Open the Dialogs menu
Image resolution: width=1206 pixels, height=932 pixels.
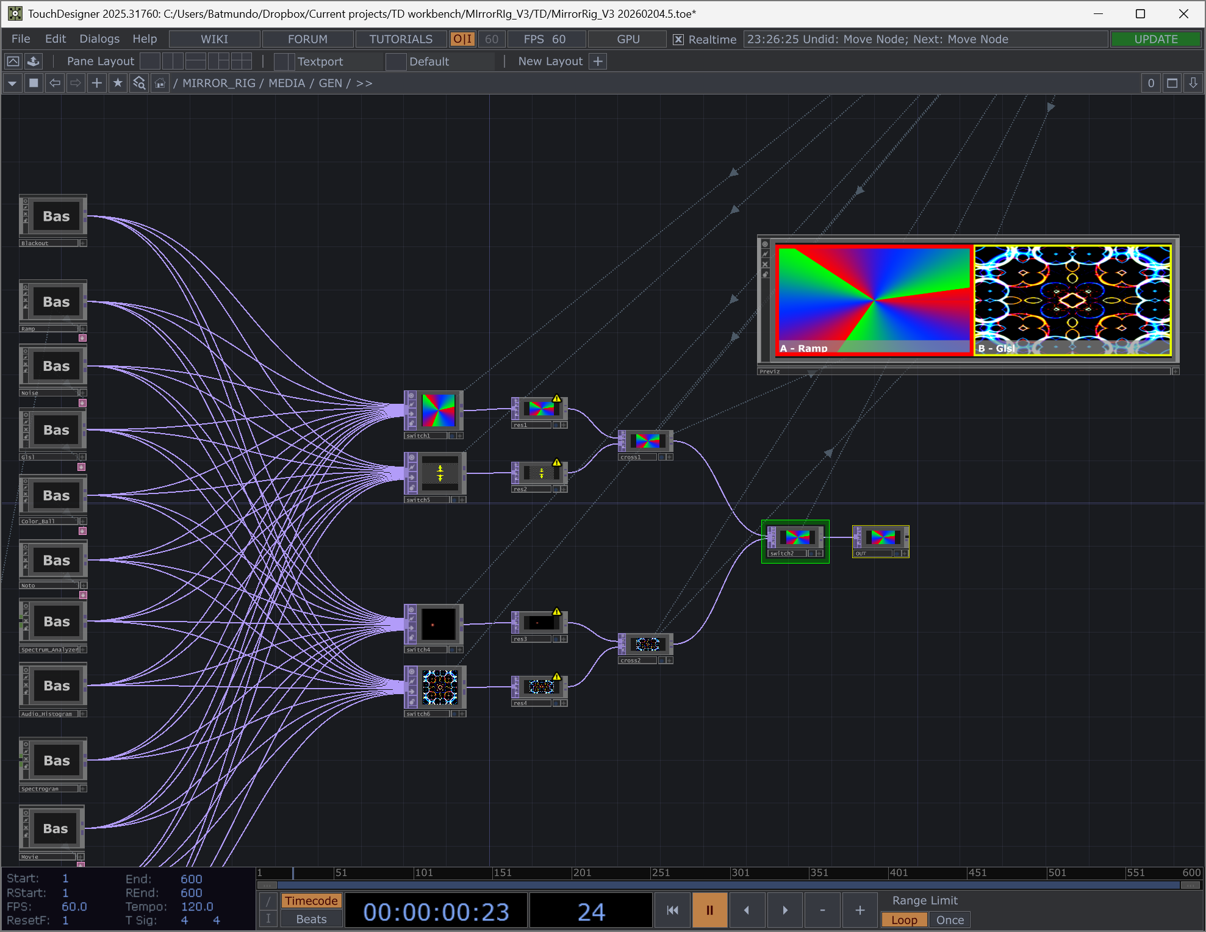pos(99,39)
